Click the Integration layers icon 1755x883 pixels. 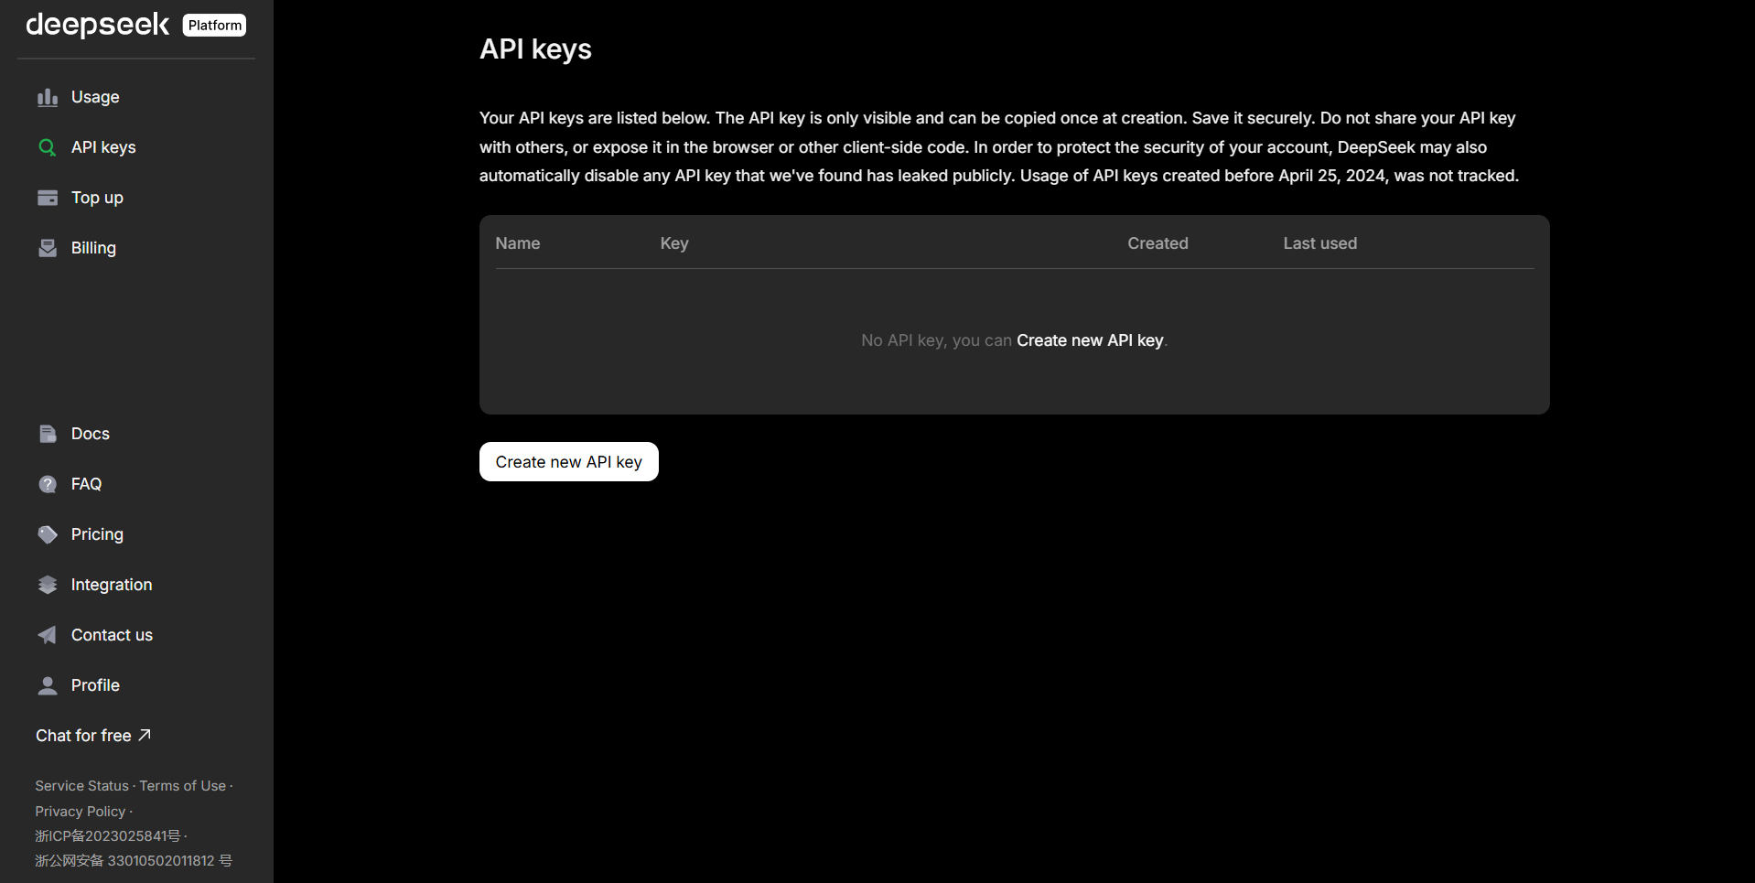tap(48, 585)
